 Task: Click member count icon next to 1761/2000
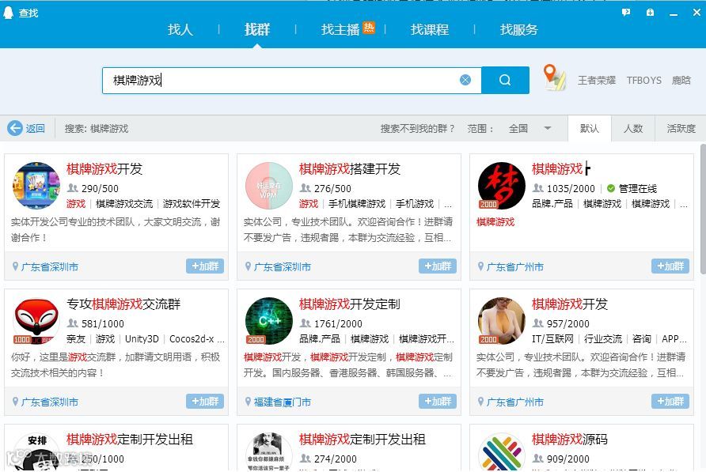pos(306,323)
